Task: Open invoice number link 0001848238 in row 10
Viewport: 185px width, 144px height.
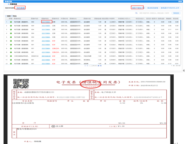Action: (46, 56)
